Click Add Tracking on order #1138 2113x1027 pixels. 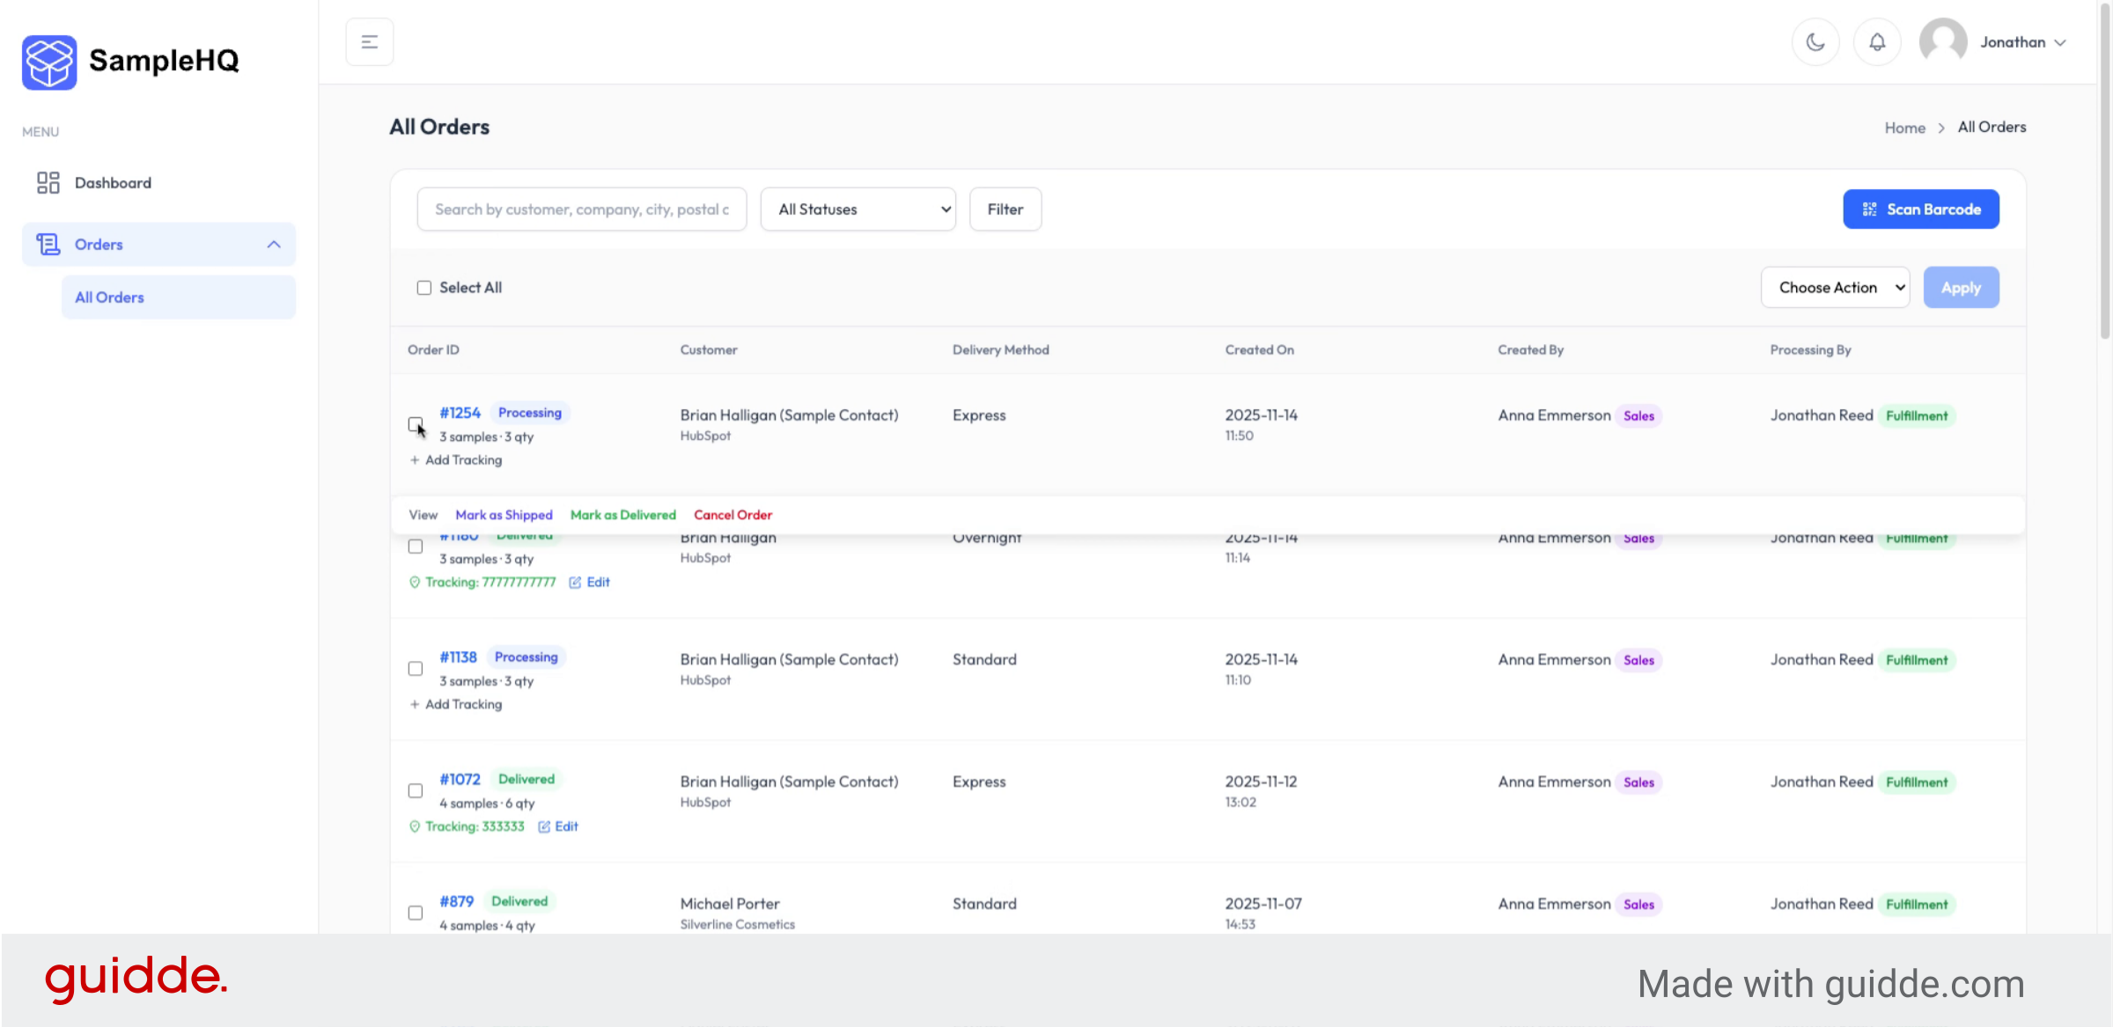click(x=456, y=704)
